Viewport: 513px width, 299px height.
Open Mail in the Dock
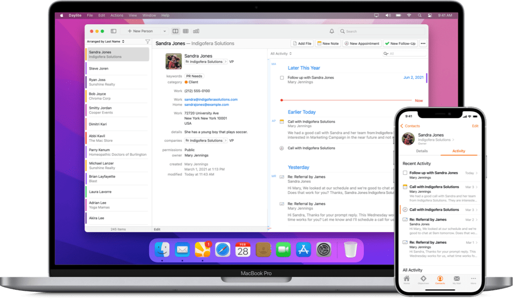[x=182, y=250]
